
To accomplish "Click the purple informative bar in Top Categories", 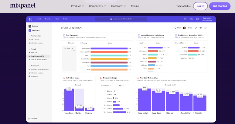I will click(x=109, y=48).
